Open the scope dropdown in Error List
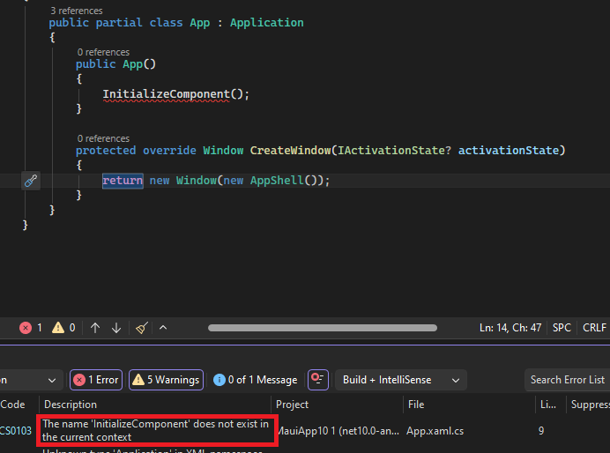The image size is (610, 453). tap(31, 380)
